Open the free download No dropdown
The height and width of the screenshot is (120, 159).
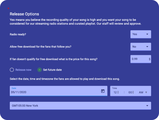coord(141,47)
